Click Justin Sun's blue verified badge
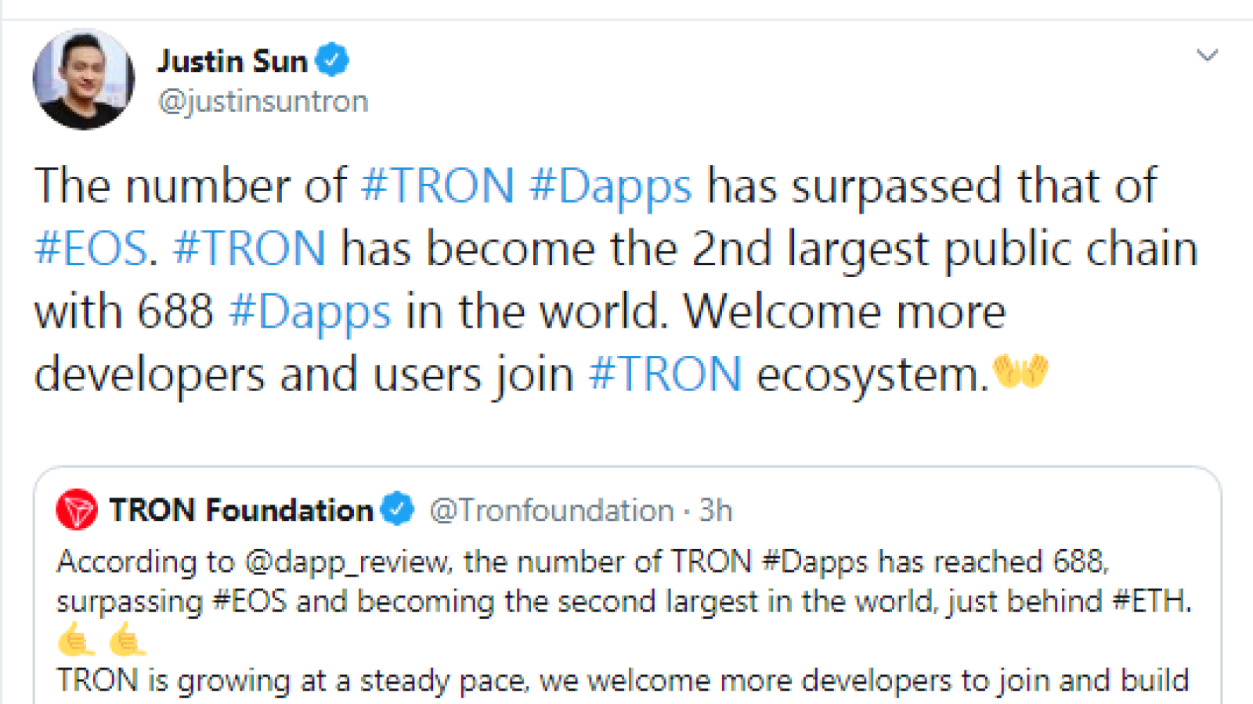1253x704 pixels. (332, 59)
